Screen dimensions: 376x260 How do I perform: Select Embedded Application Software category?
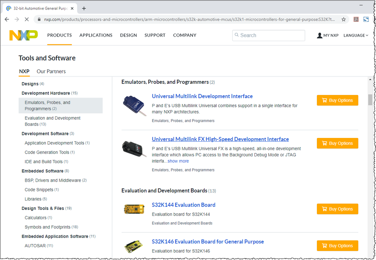click(x=58, y=237)
